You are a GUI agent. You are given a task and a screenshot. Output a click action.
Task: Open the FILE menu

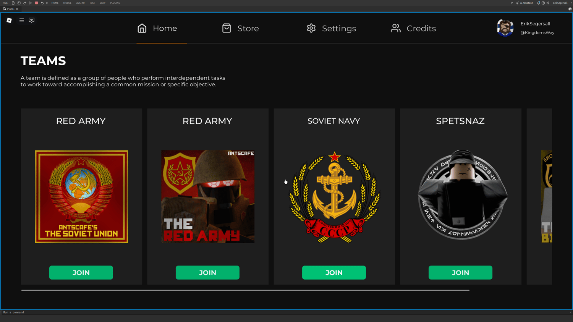[x=5, y=3]
